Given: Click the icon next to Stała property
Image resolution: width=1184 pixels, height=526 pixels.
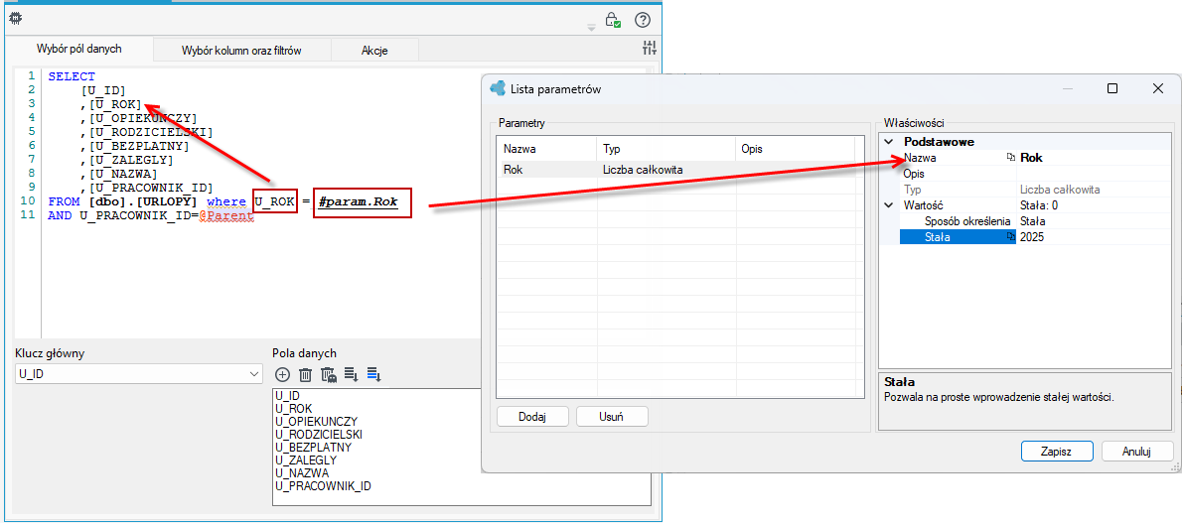Looking at the screenshot, I should tap(1010, 237).
